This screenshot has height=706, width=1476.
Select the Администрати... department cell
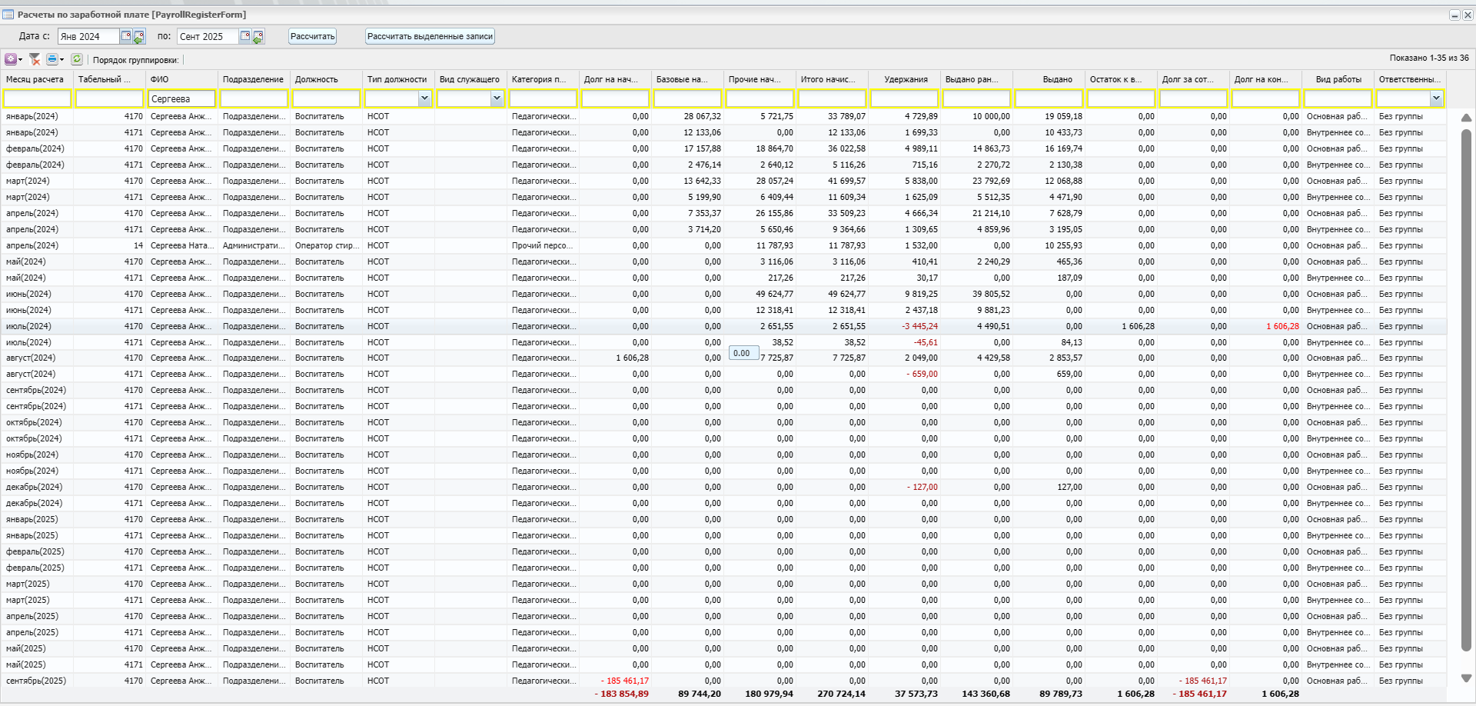[254, 245]
